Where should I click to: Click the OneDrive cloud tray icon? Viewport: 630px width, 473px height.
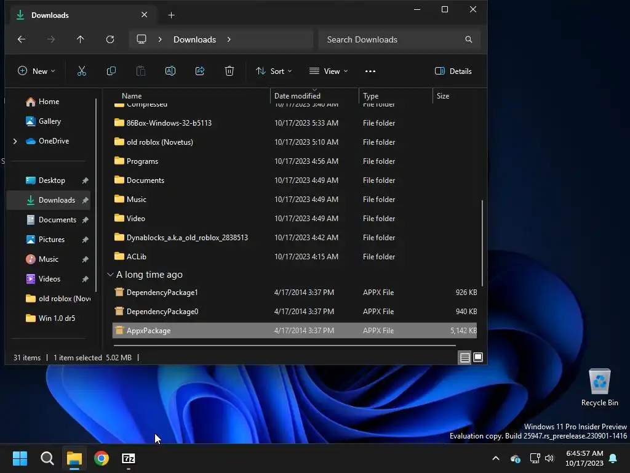click(516, 458)
